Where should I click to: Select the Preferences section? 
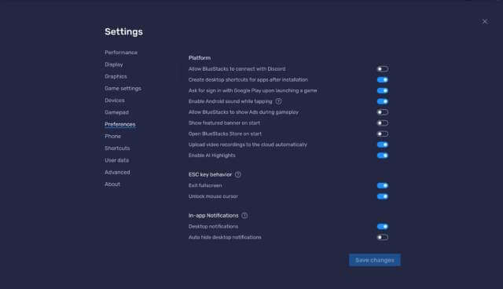120,124
